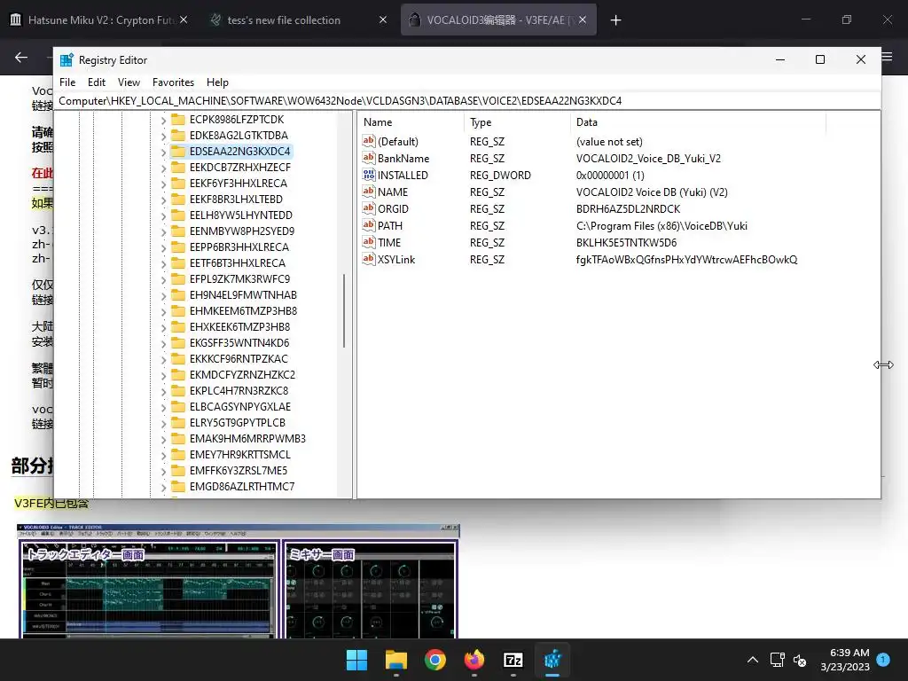Select the TIME value entry

(x=389, y=243)
